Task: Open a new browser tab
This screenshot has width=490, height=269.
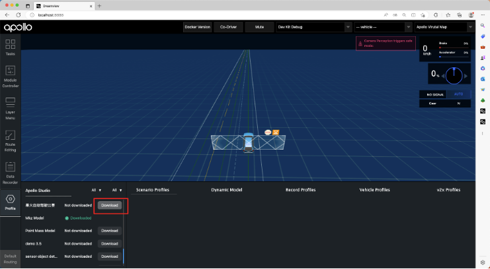Action: point(99,6)
